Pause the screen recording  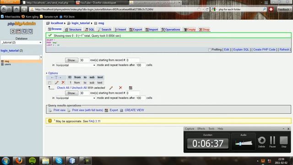click(x=272, y=142)
